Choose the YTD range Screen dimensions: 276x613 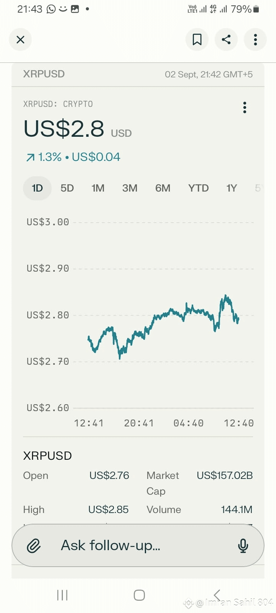199,188
